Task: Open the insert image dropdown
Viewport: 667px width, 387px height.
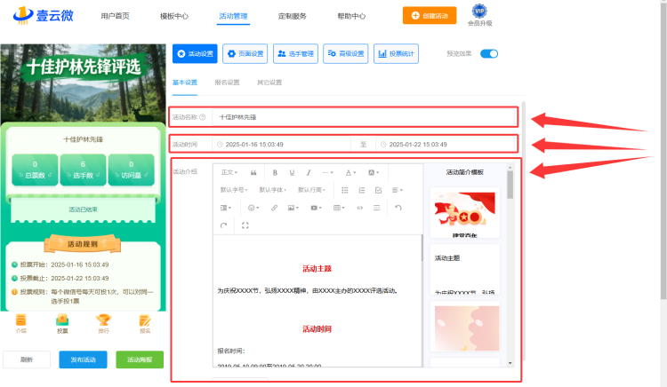Action: point(293,208)
